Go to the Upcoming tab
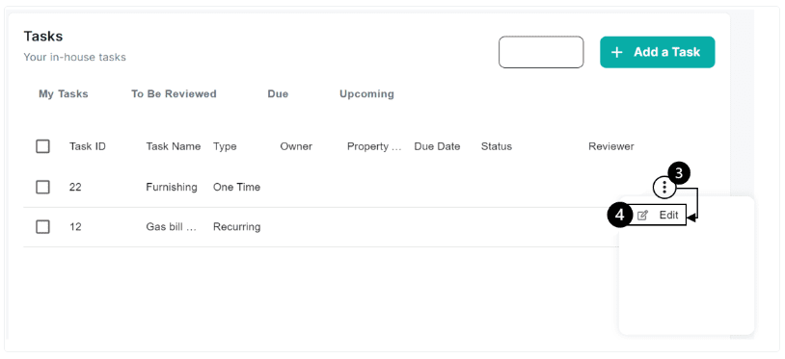Viewport: 785px width, 359px height. tap(366, 94)
